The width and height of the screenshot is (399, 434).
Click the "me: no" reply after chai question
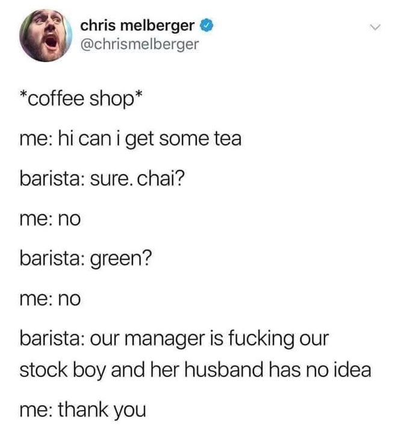pos(50,219)
